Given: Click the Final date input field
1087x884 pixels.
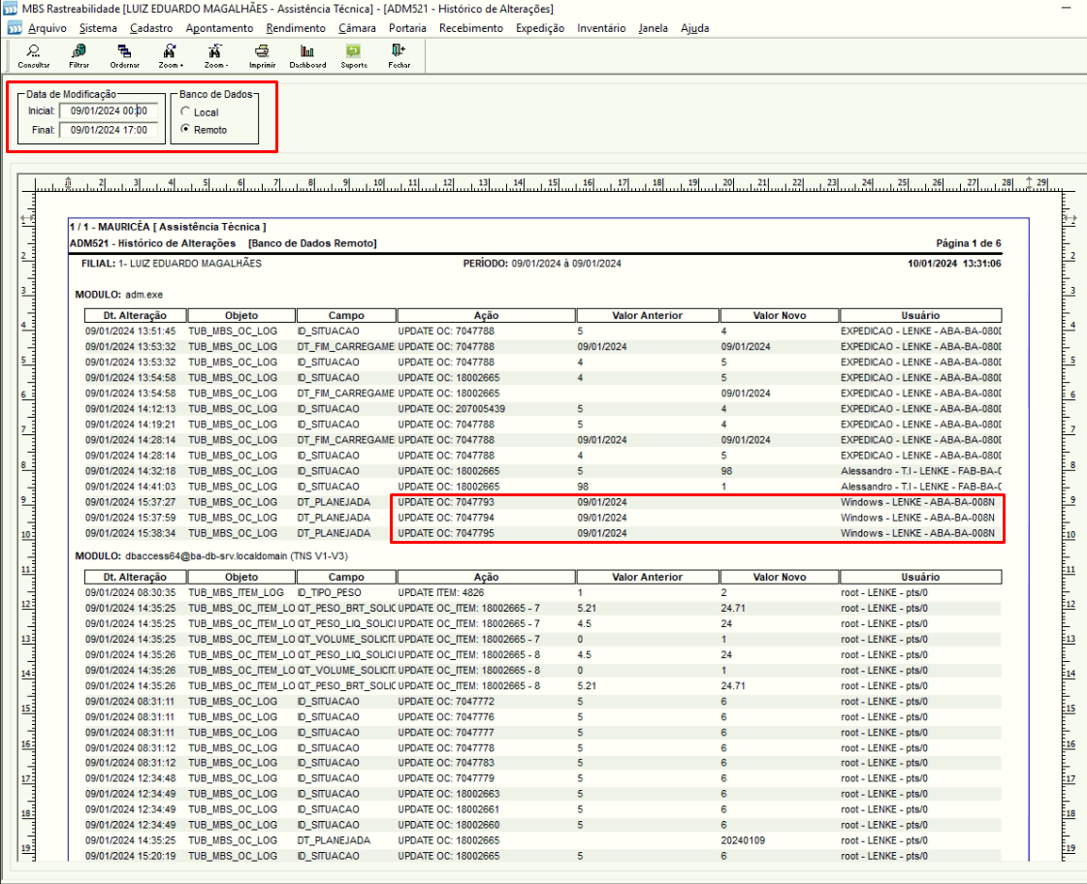Looking at the screenshot, I should 109,130.
